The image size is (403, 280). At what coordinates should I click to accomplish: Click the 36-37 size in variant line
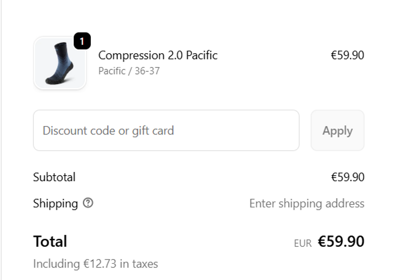(x=147, y=71)
